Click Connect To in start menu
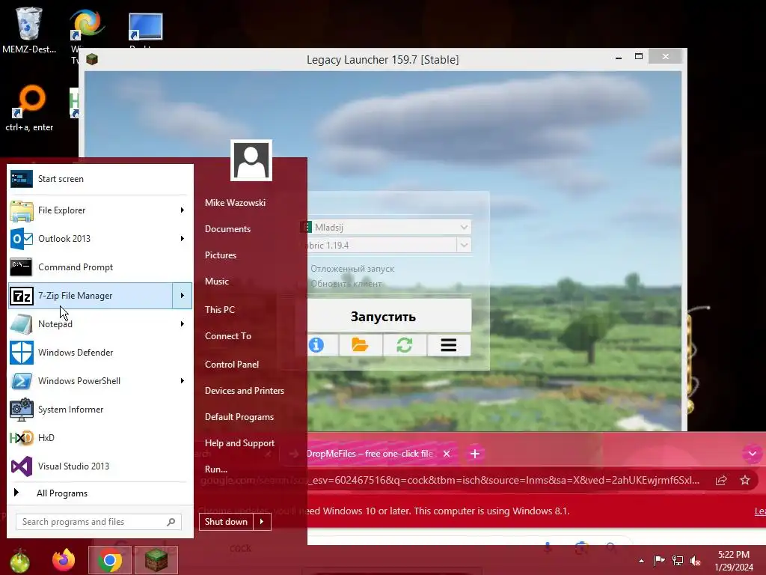Image resolution: width=766 pixels, height=575 pixels. pos(227,336)
